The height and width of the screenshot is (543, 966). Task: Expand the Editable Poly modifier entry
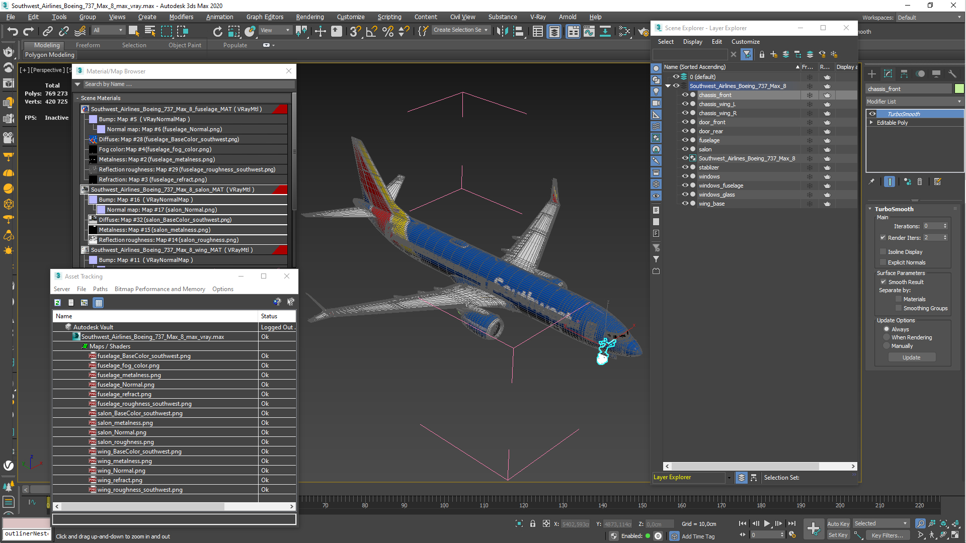pyautogui.click(x=871, y=123)
